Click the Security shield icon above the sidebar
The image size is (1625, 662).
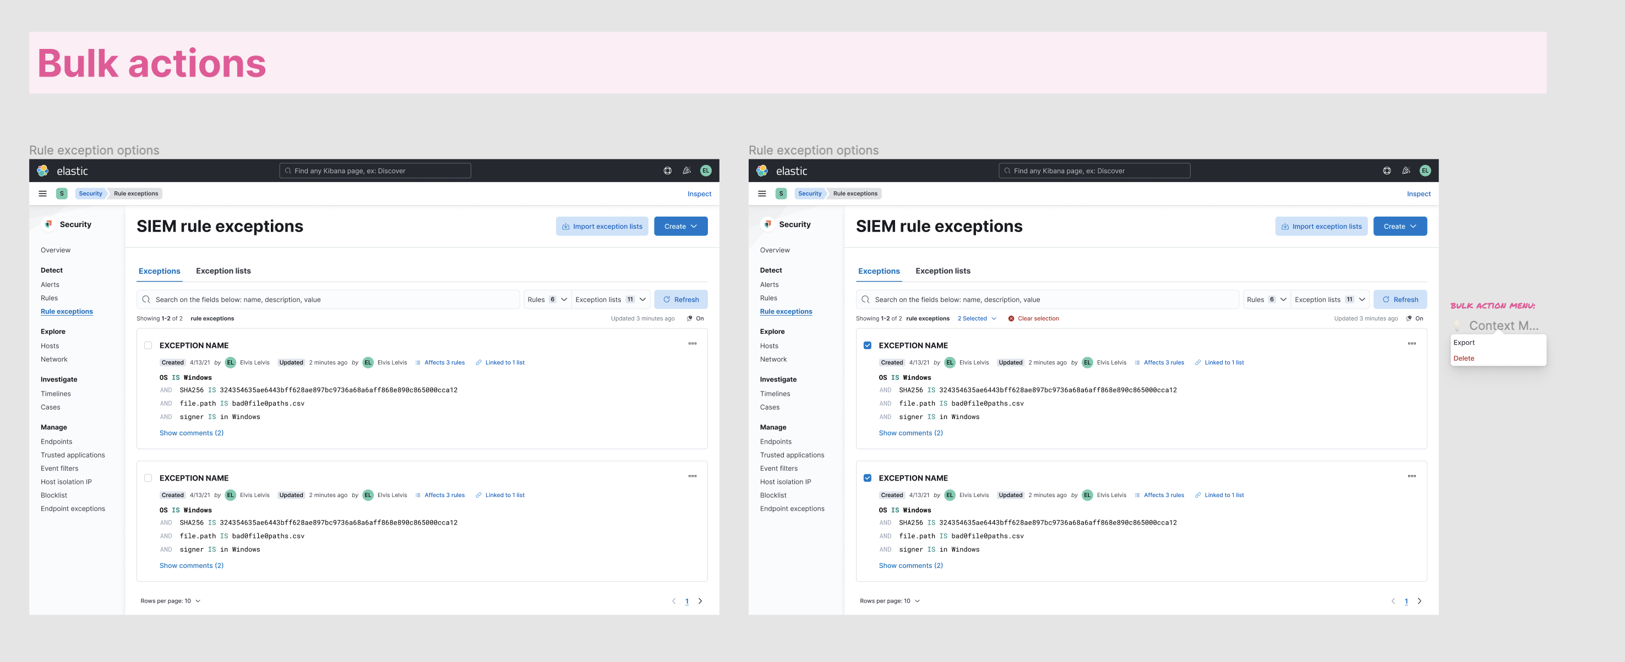coord(48,224)
